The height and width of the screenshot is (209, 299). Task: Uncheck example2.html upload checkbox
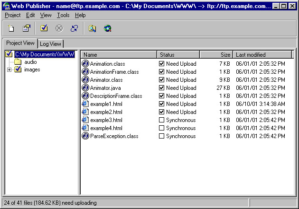point(161,112)
